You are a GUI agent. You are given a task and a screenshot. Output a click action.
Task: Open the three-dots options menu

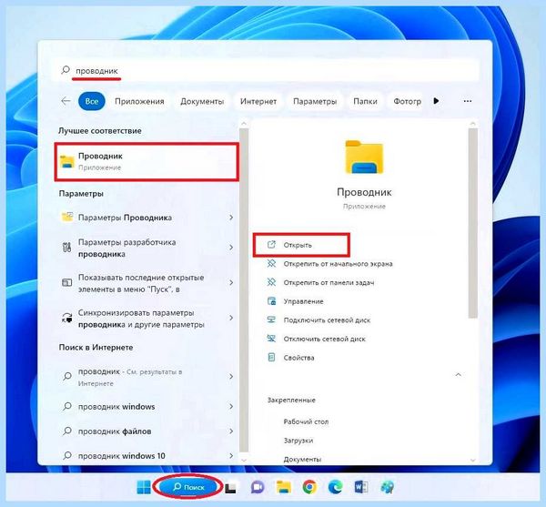(468, 101)
